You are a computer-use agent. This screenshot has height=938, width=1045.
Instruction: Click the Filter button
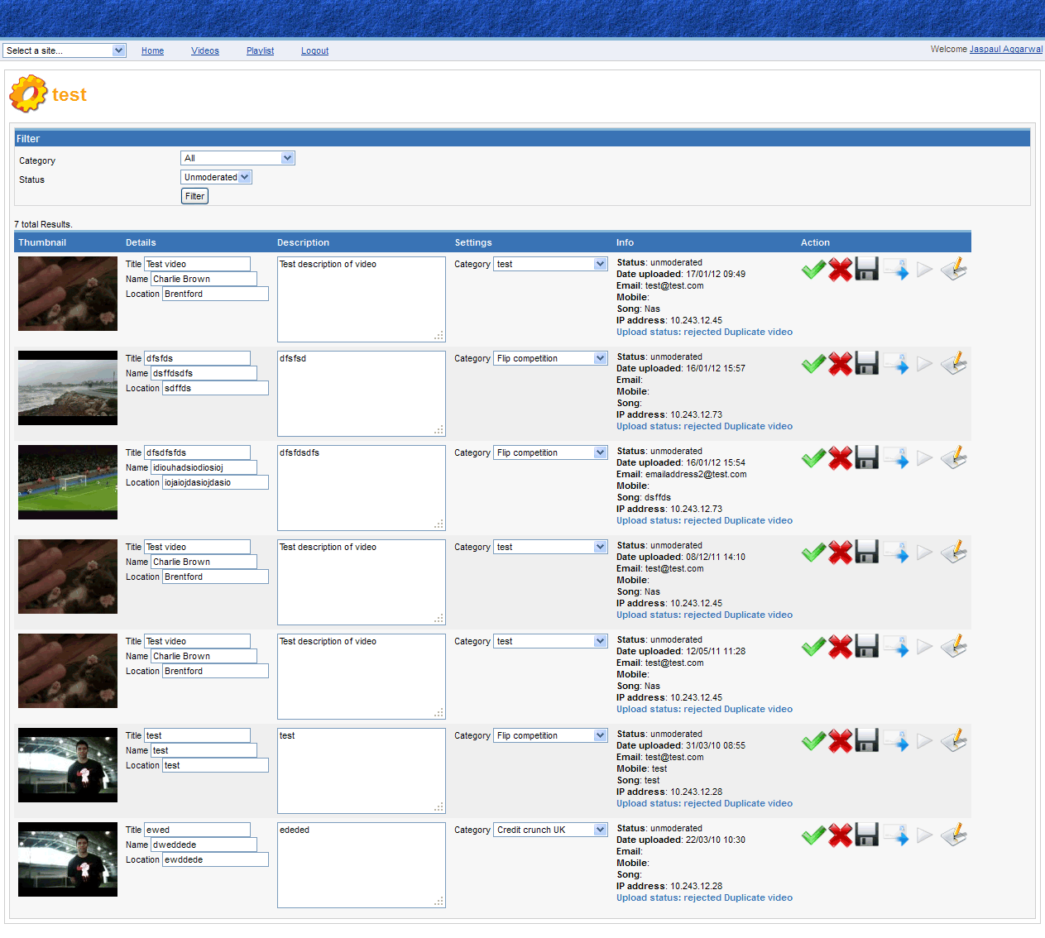click(x=194, y=196)
